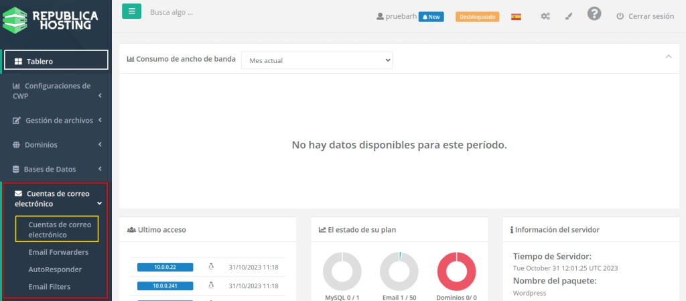
Task: Expand the Configuraciones de CWP menu
Action: click(55, 91)
